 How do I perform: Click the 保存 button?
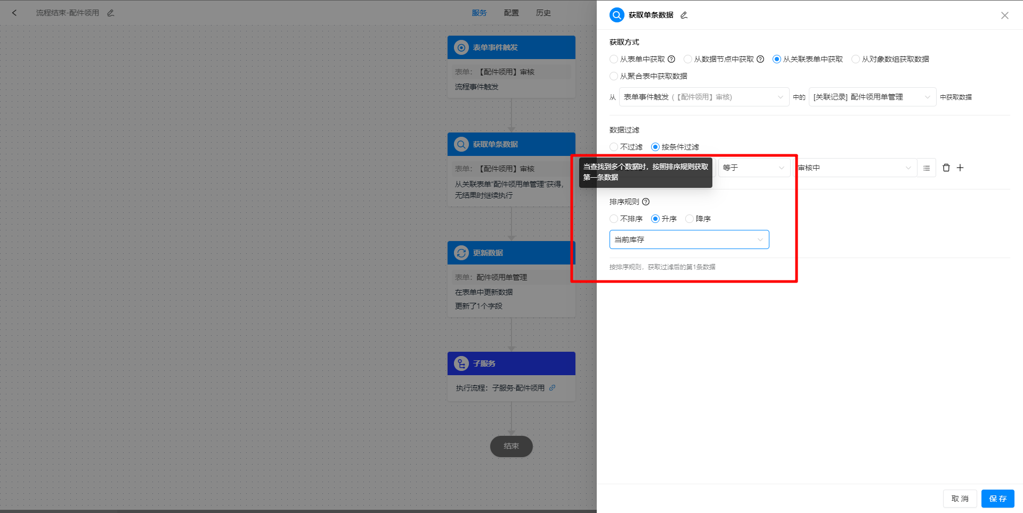[x=997, y=499]
